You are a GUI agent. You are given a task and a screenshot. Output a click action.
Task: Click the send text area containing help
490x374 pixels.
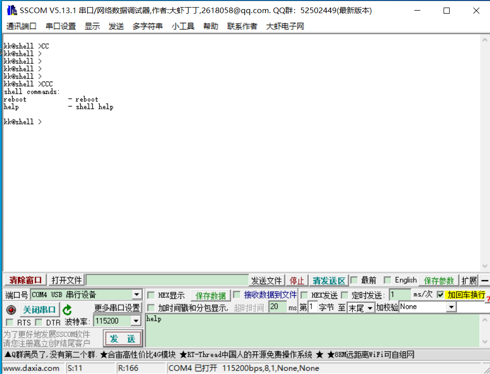click(312, 331)
